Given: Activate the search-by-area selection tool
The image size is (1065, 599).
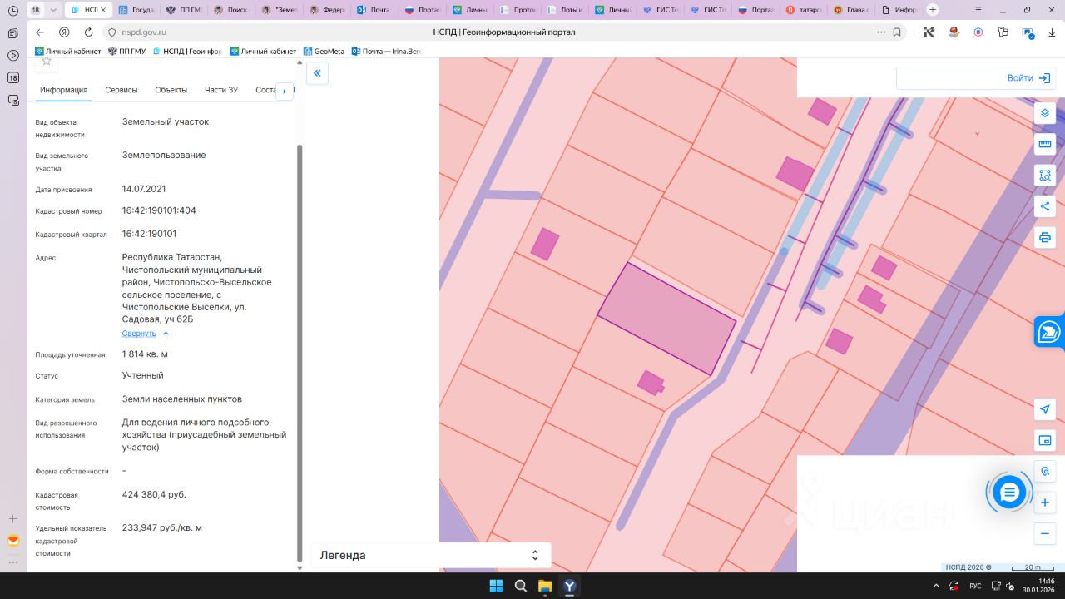Looking at the screenshot, I should tap(1045, 175).
